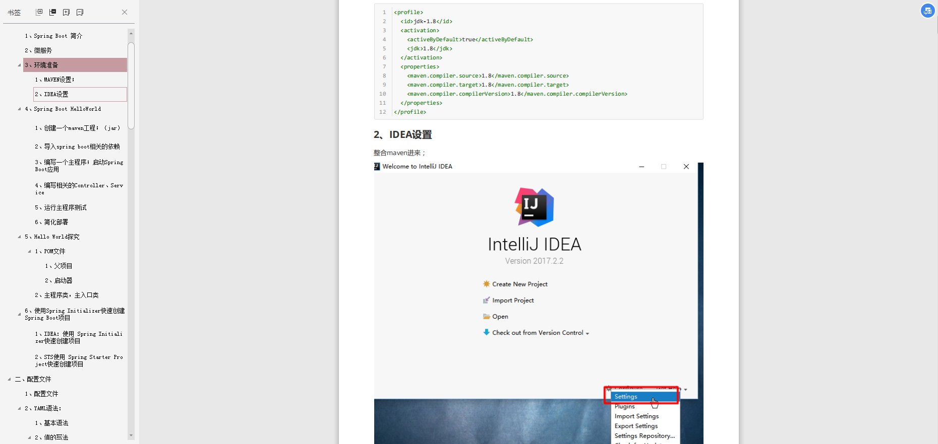Choose Settings in the Configure menu
The width and height of the screenshot is (938, 444).
[x=644, y=397]
